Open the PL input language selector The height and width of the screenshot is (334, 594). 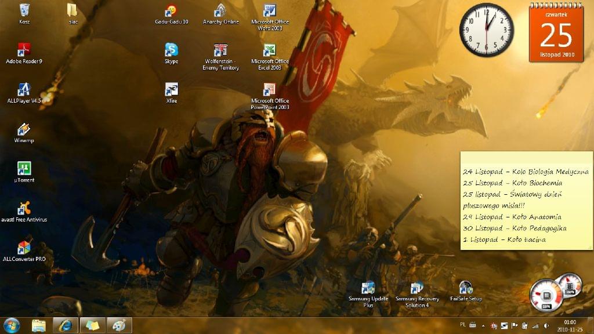(x=462, y=325)
